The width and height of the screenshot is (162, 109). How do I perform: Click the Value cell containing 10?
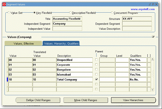pos(20,80)
